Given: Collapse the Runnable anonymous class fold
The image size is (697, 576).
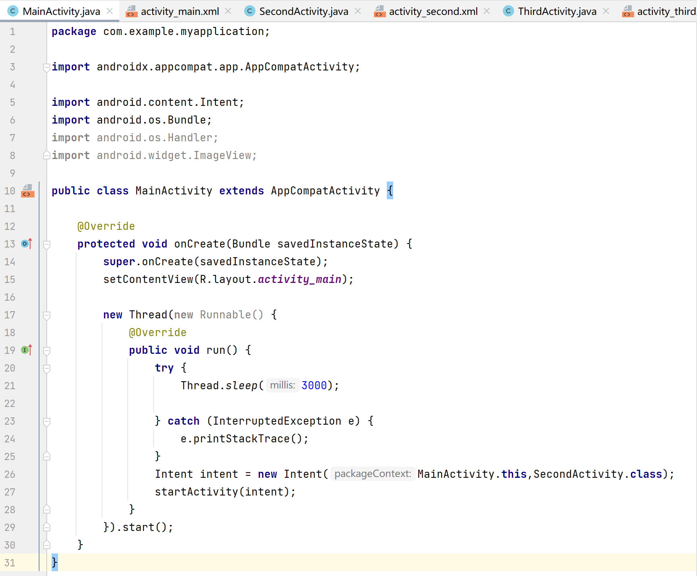Looking at the screenshot, I should pyautogui.click(x=46, y=315).
